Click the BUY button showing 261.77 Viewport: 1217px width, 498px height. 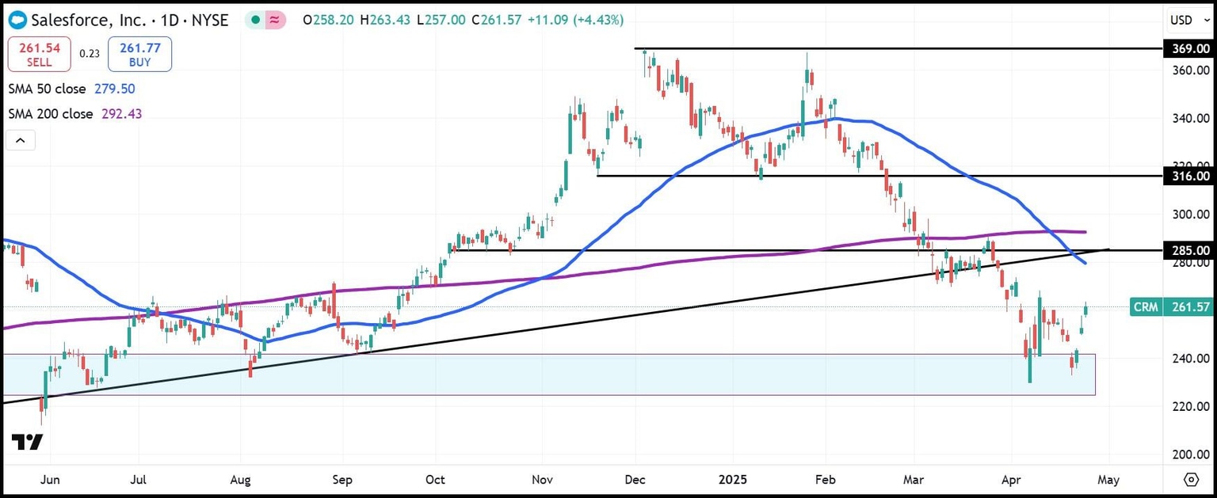coord(139,54)
